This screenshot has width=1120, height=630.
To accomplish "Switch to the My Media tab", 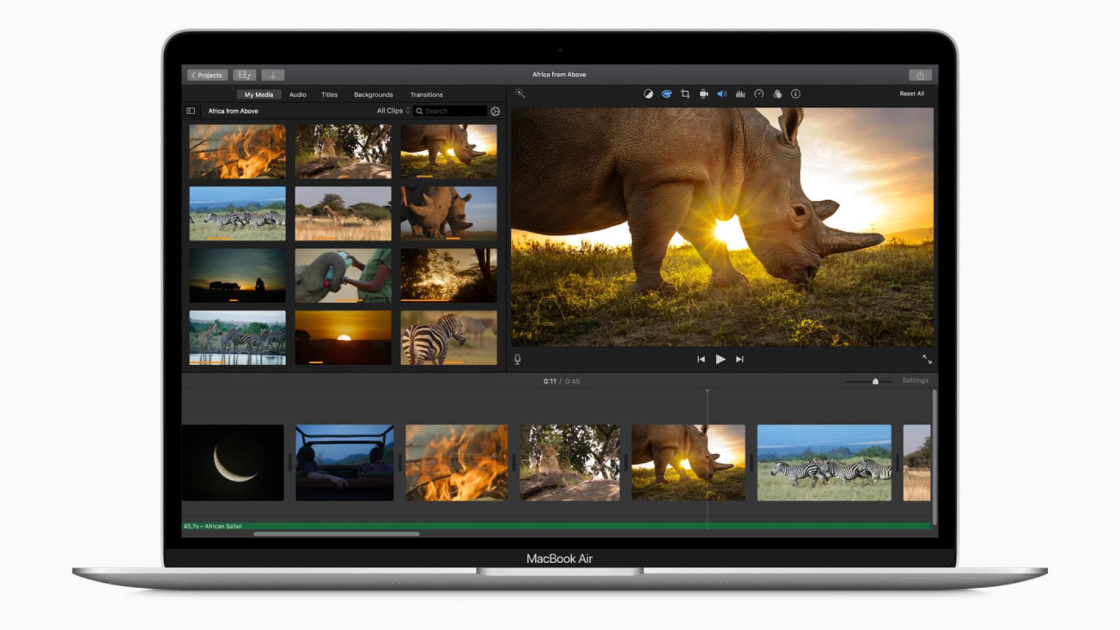I will click(x=259, y=94).
